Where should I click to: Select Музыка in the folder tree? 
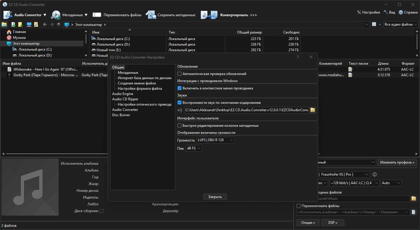19,38
